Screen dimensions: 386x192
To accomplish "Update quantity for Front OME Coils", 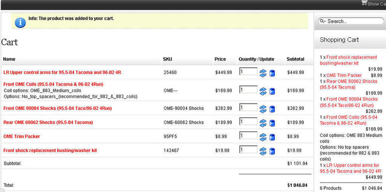I will pyautogui.click(x=263, y=91).
